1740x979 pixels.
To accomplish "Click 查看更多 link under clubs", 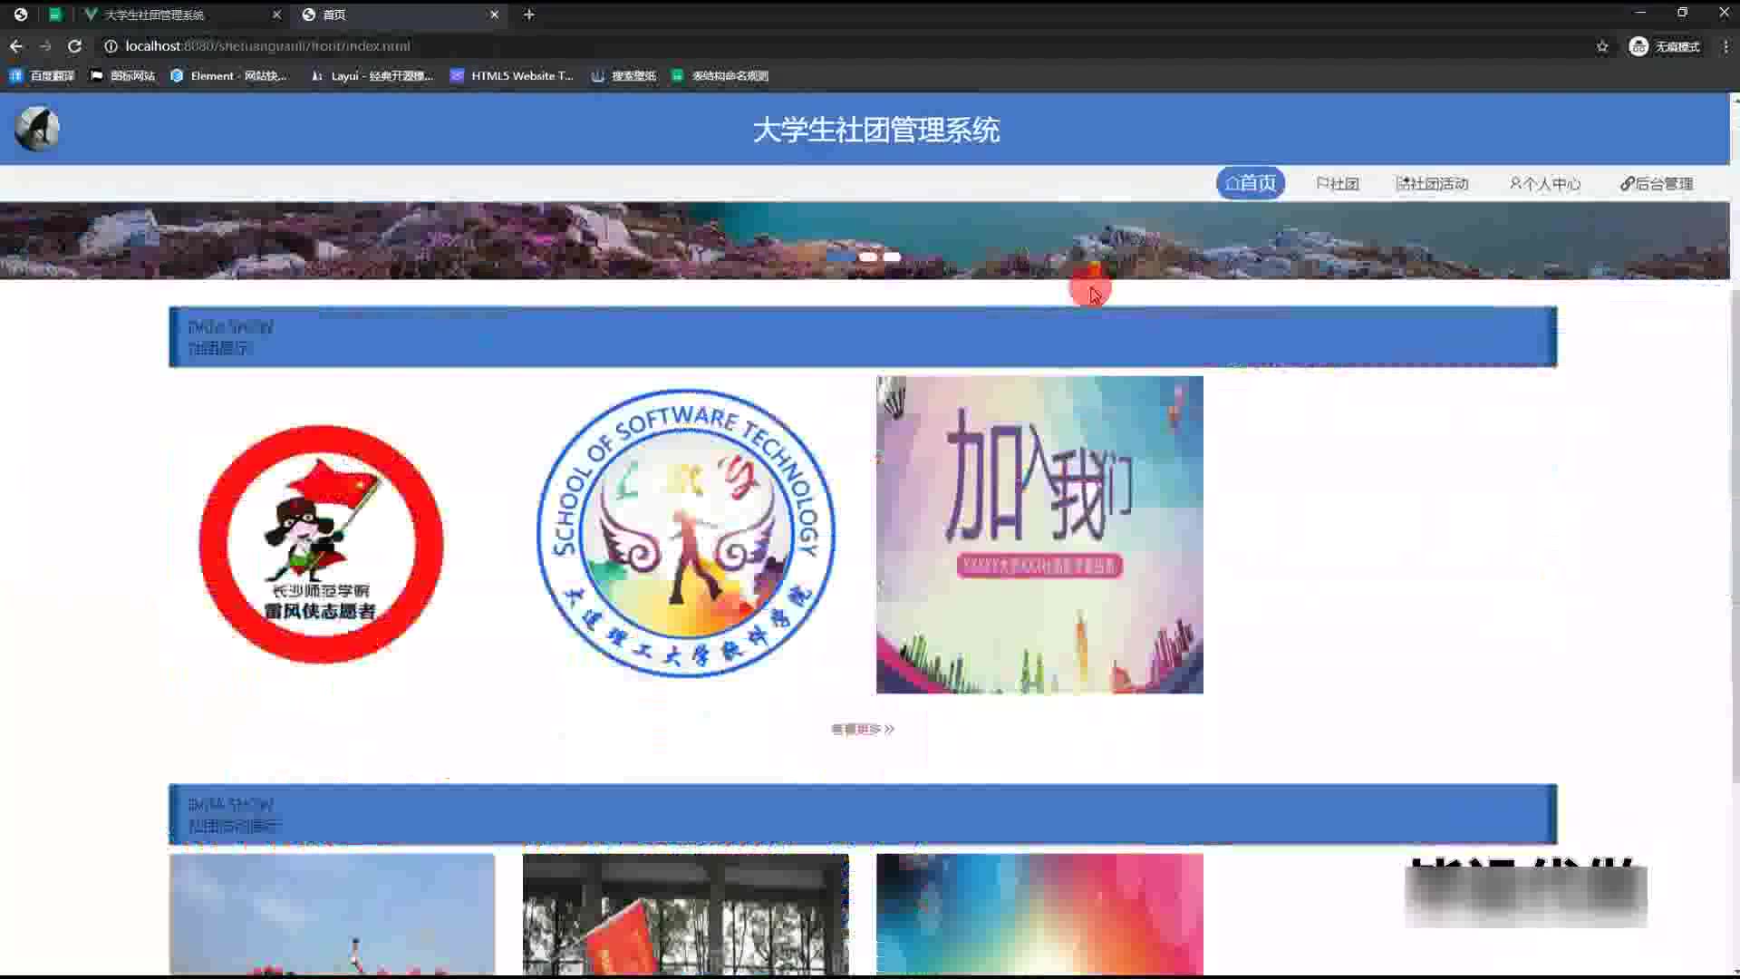I will tap(862, 729).
